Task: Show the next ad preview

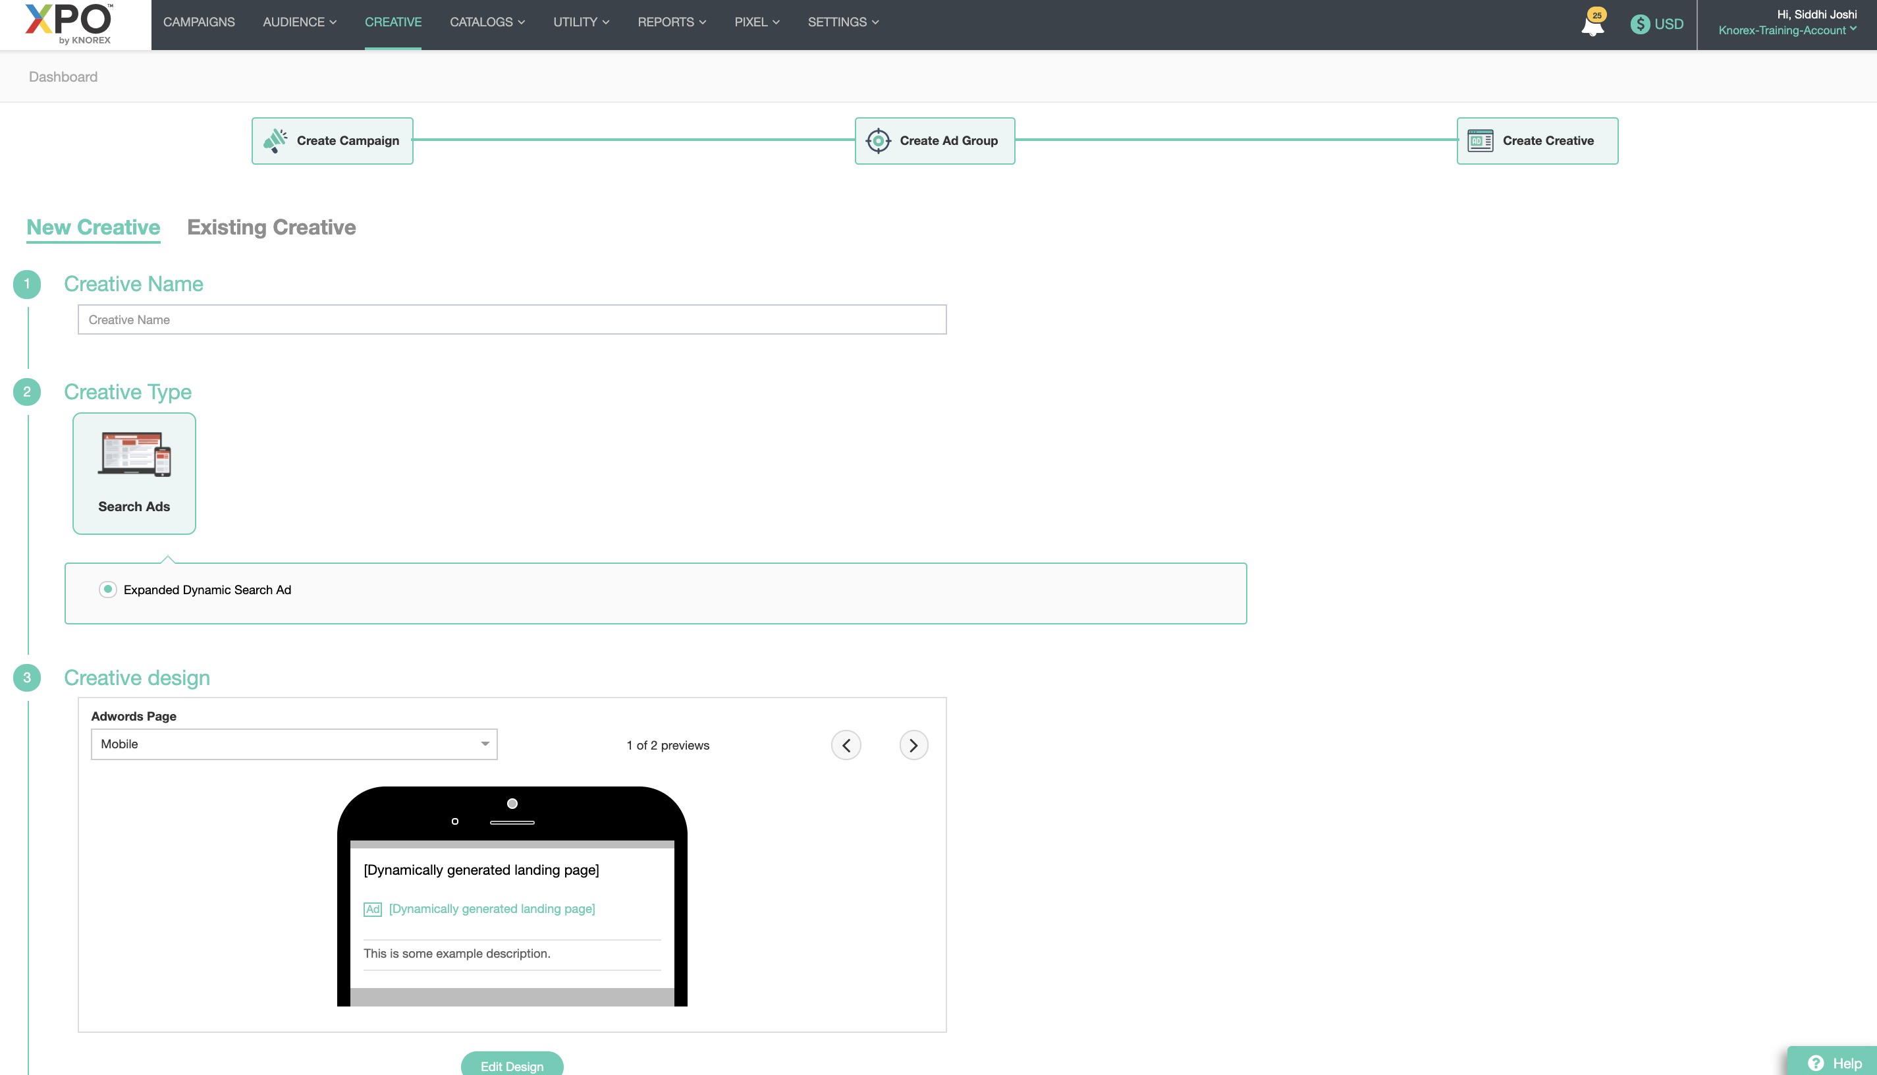Action: (x=913, y=744)
